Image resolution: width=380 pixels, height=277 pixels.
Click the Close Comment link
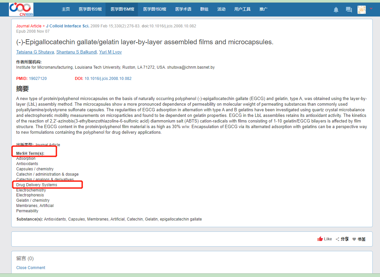click(x=31, y=268)
